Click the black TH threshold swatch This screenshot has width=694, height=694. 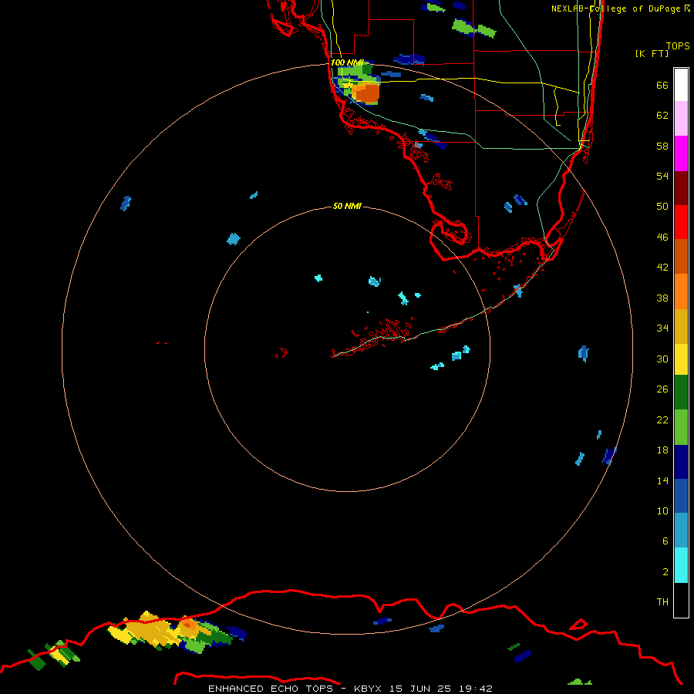[681, 599]
